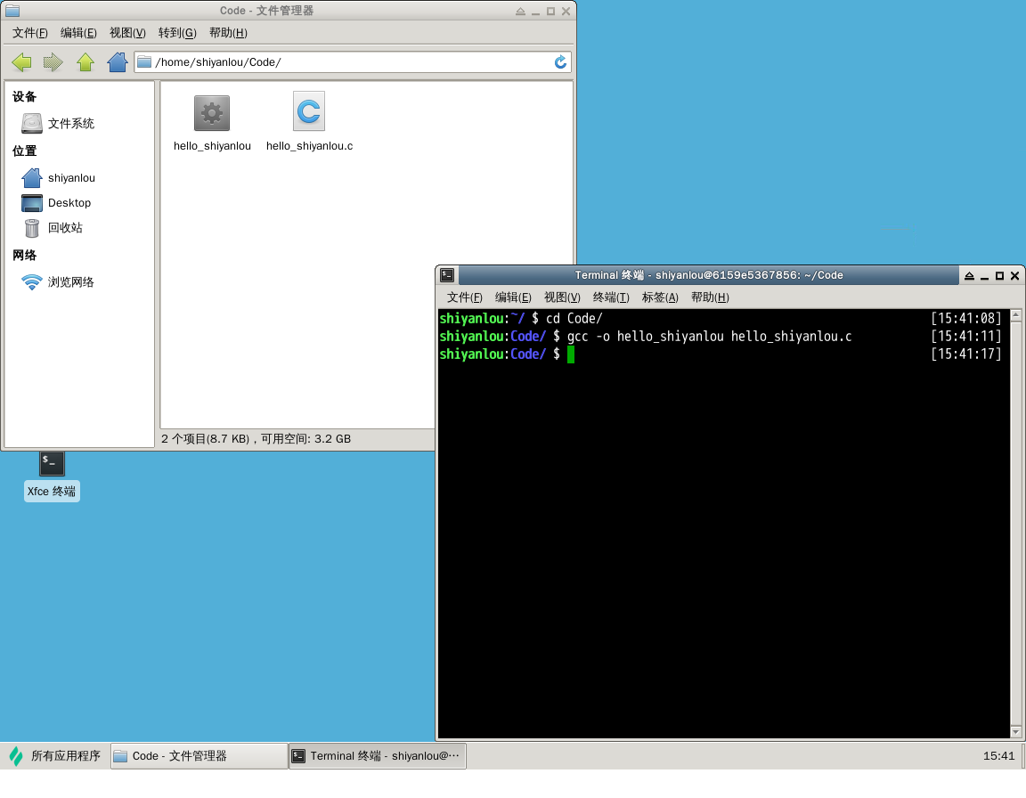Open terminal 帮助(H) menu
The height and width of the screenshot is (798, 1026).
click(x=710, y=297)
